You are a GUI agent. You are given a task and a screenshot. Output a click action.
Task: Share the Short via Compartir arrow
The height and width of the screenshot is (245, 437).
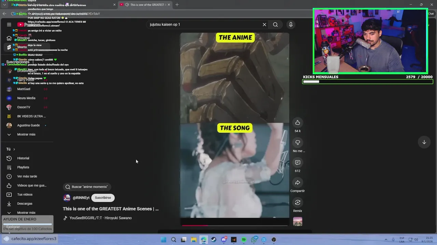point(298,183)
